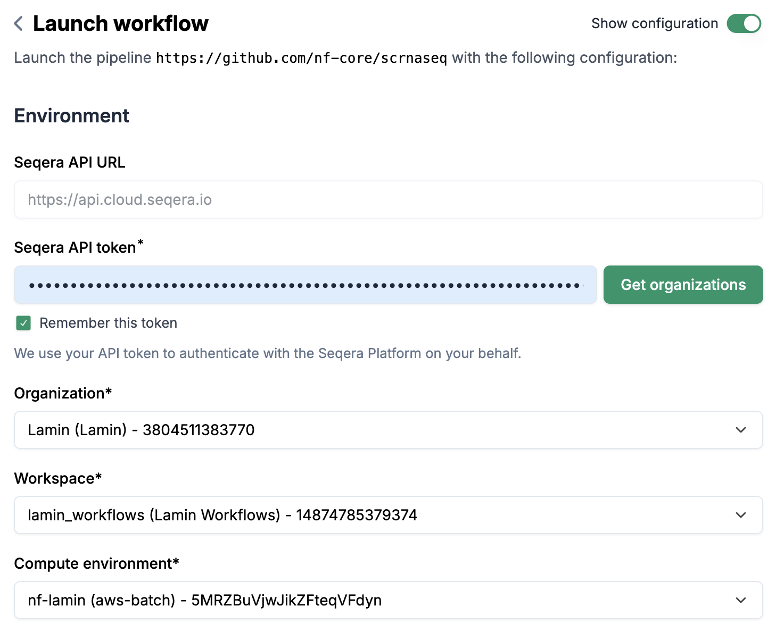
Task: Click the Launch workflow page title
Action: 120,23
